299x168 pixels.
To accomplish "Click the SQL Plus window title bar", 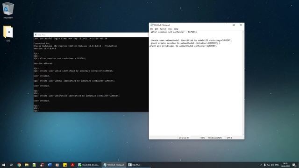I will point(91,35).
